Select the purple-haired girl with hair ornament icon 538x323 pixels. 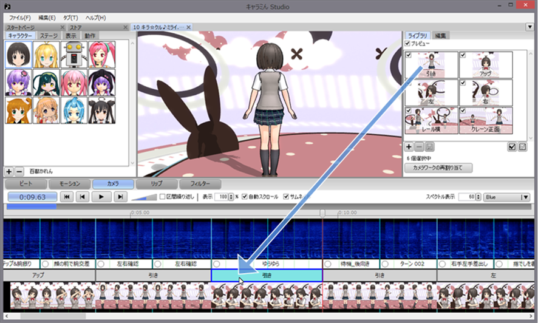tap(19, 83)
